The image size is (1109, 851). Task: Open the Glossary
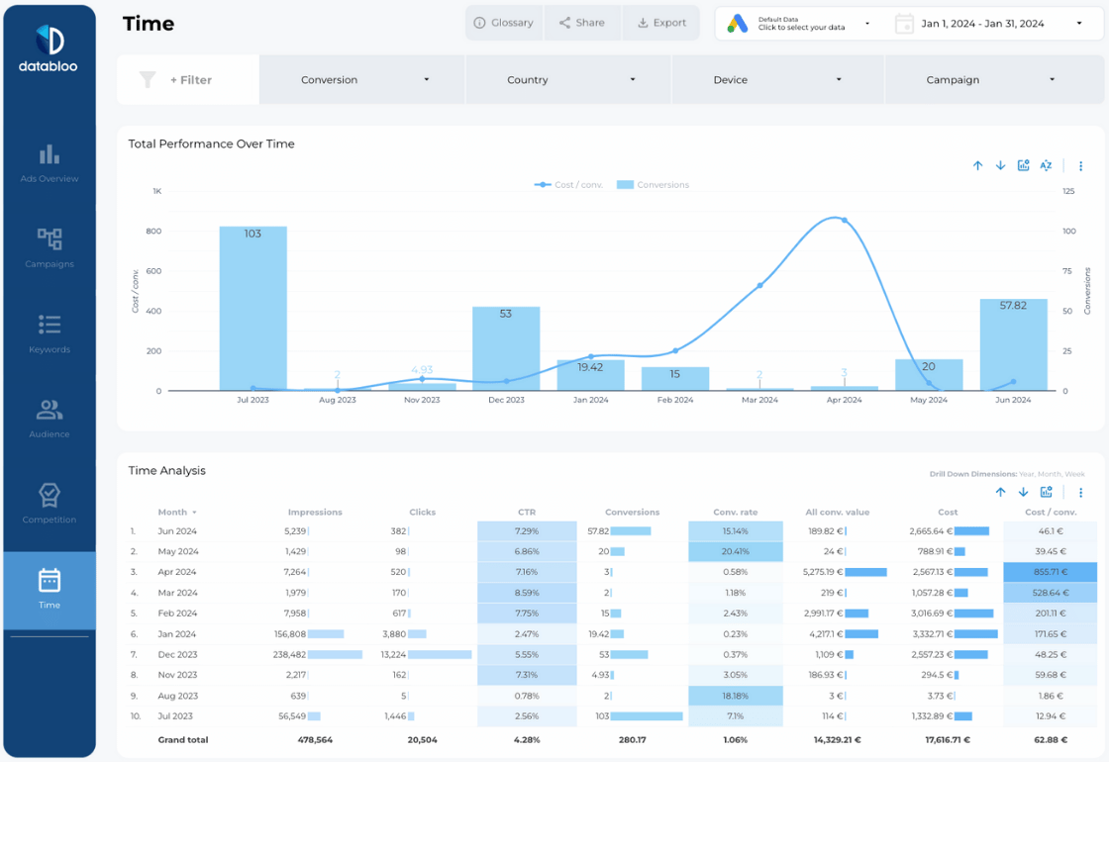[504, 22]
